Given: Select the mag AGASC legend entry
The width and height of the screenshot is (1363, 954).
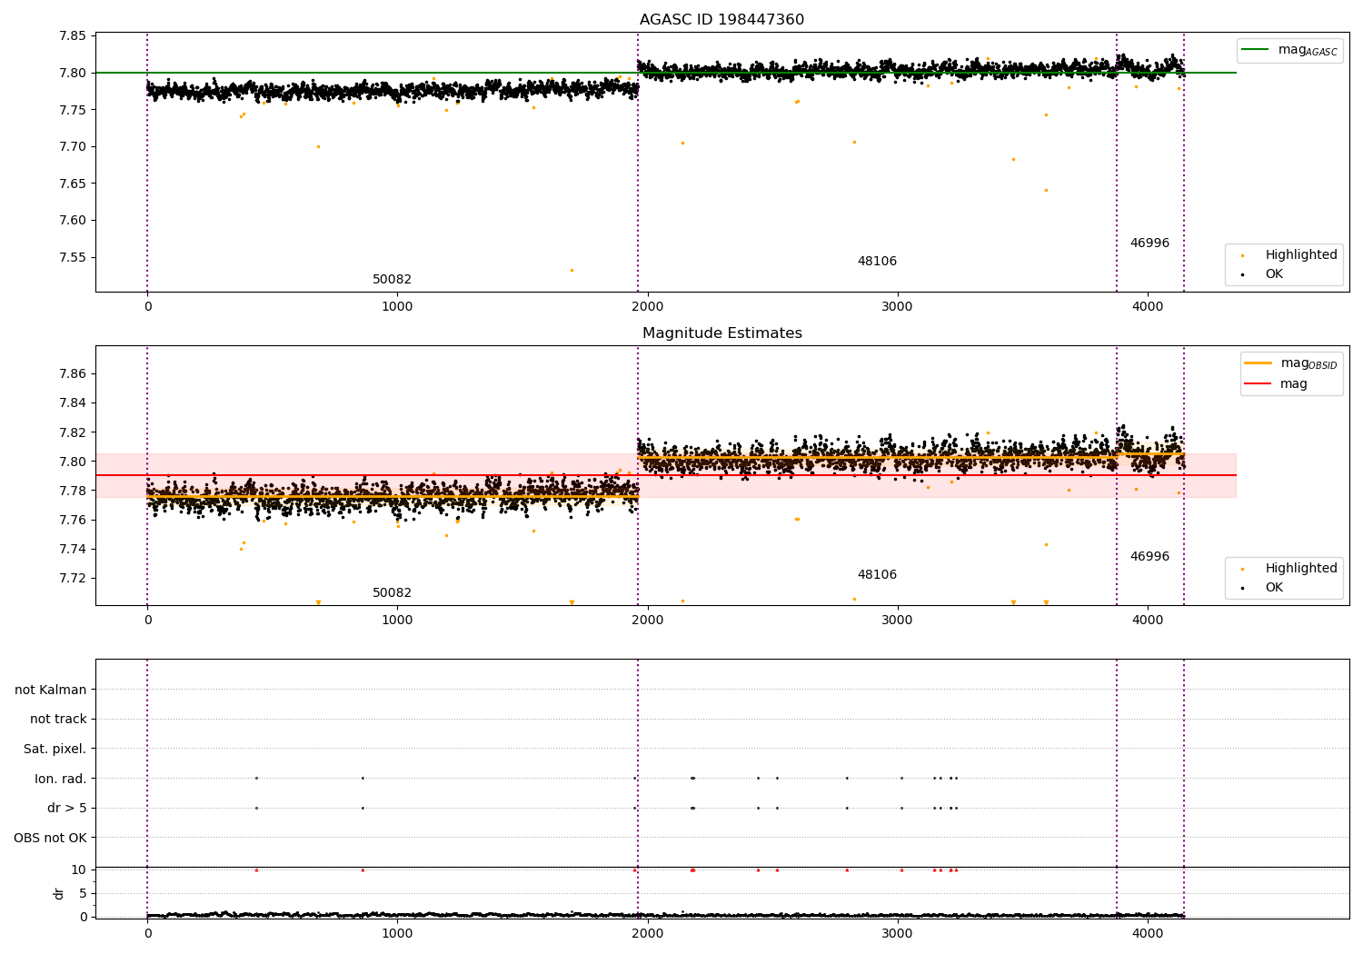Looking at the screenshot, I should click(x=1288, y=50).
